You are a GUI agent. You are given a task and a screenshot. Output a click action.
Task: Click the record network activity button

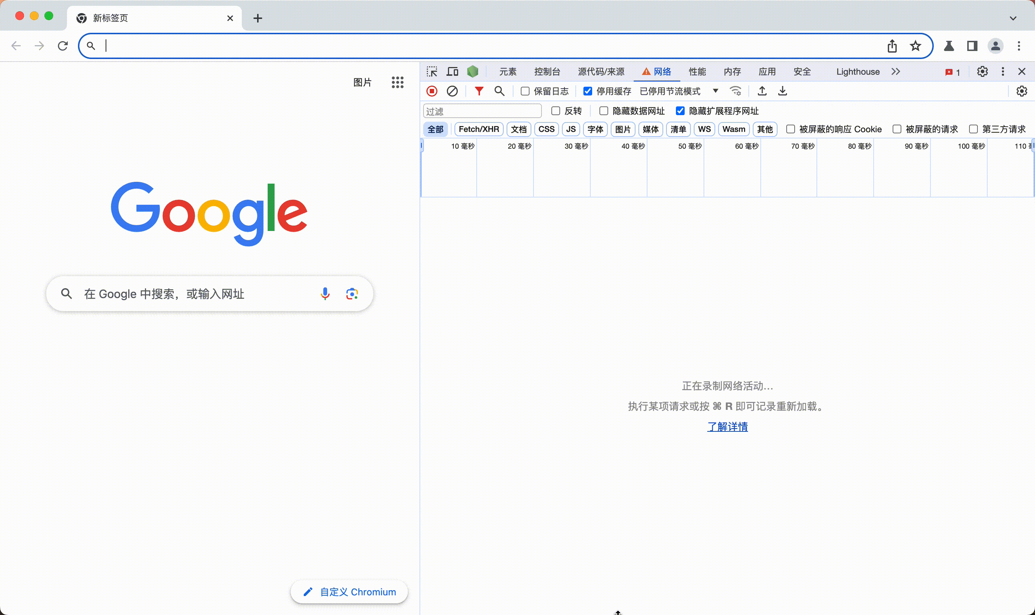coord(432,91)
